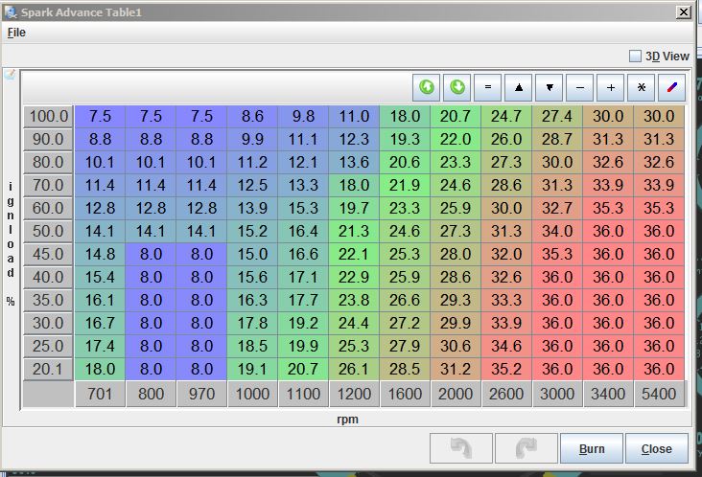The width and height of the screenshot is (702, 477).
Task: Click the Close button
Action: click(656, 448)
